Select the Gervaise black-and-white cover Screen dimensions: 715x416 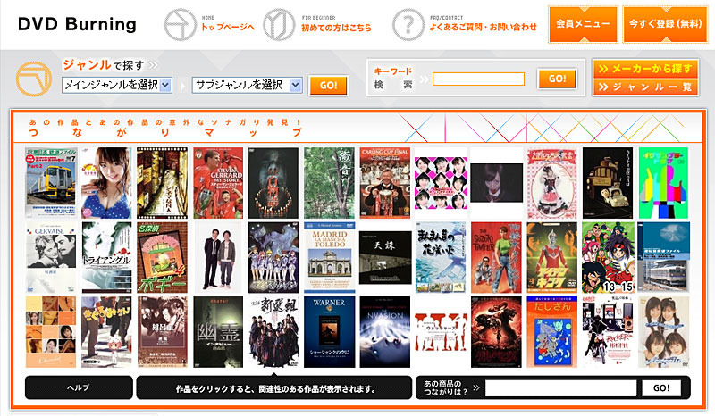(51, 257)
